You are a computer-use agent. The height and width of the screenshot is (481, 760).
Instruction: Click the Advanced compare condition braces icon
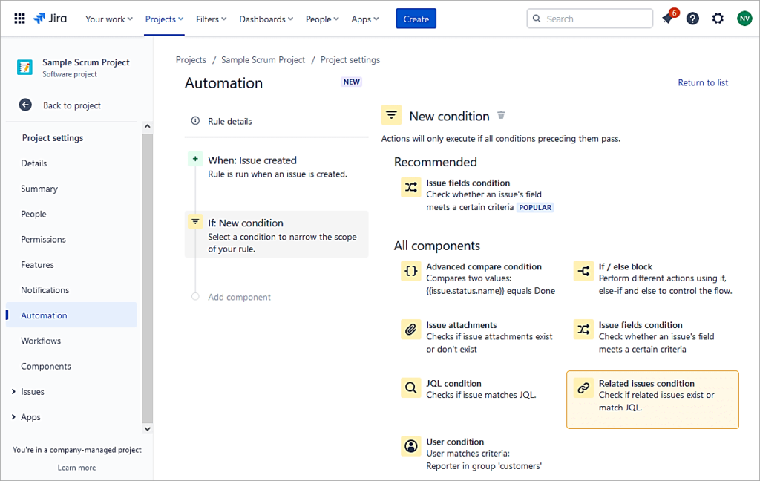[410, 271]
